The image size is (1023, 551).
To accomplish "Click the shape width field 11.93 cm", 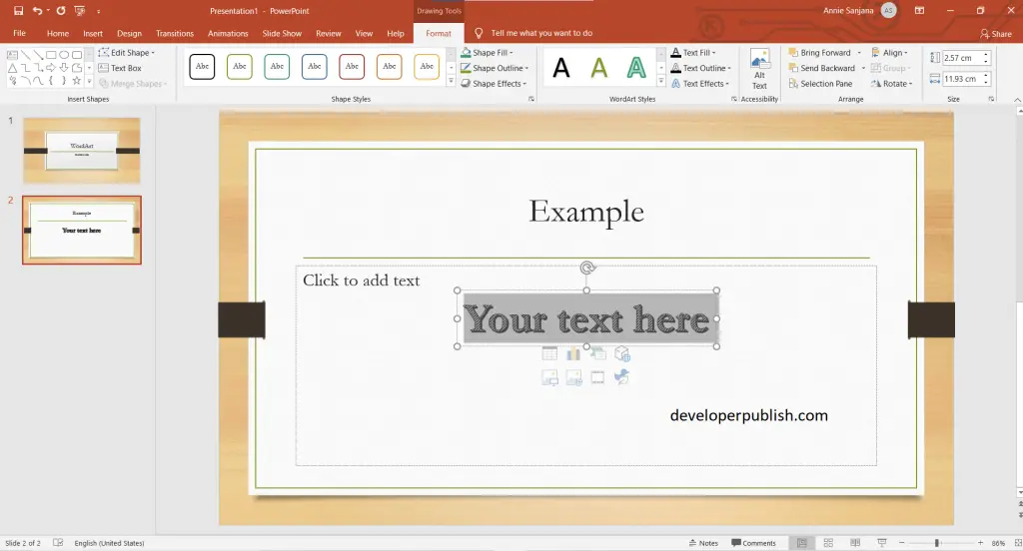I will (962, 79).
